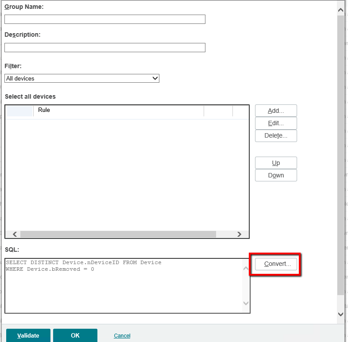
Task: Click right arrow of rules horizontal scrollbar
Action: pyautogui.click(x=239, y=234)
